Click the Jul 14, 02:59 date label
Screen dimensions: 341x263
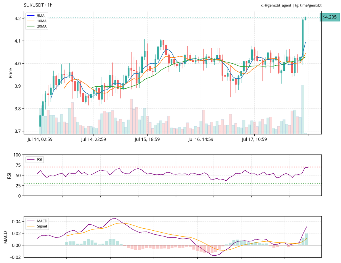pyautogui.click(x=40, y=139)
